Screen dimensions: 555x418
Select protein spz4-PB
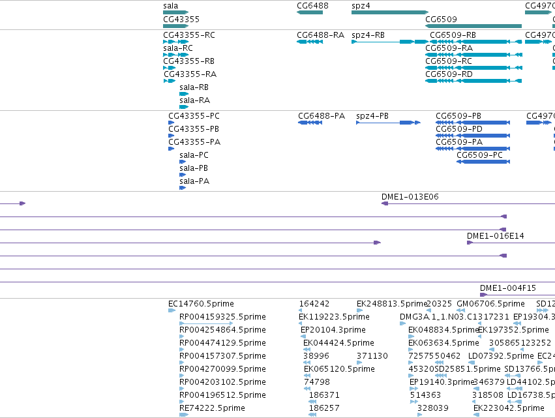click(x=388, y=123)
